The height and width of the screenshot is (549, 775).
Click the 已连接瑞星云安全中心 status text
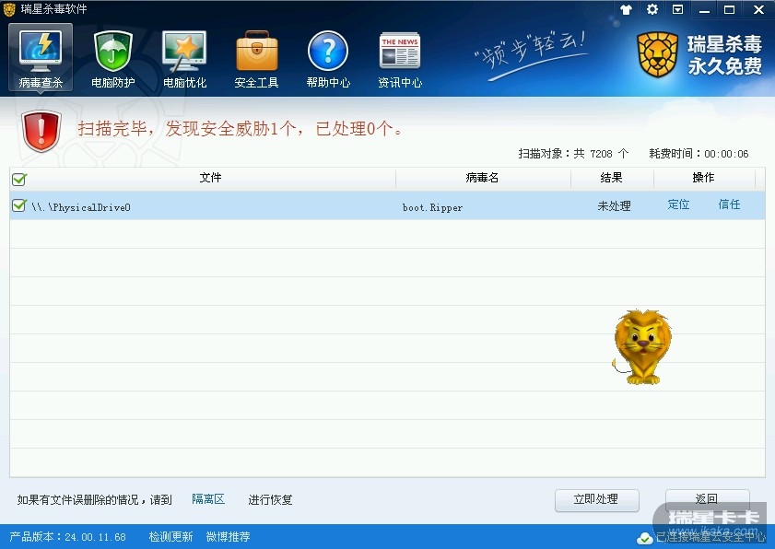tap(710, 538)
